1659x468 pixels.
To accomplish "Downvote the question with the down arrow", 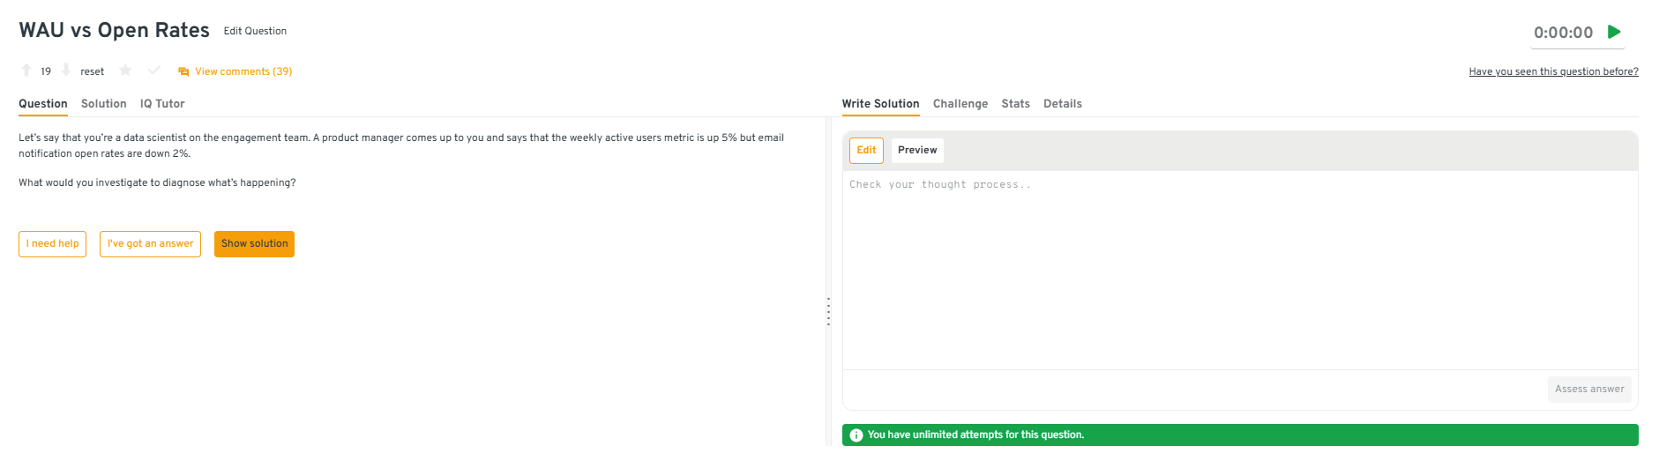I will pos(66,71).
